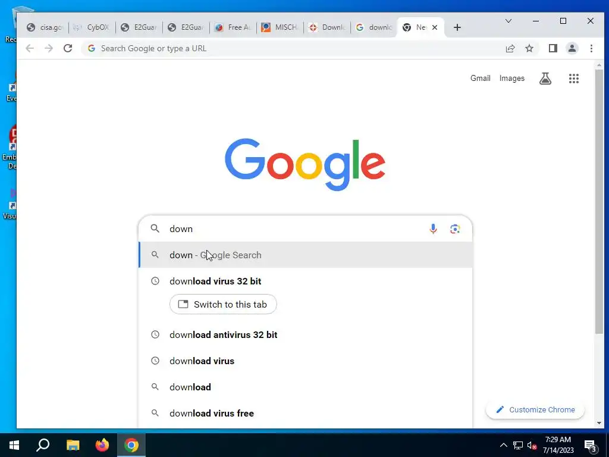Screen dimensions: 609x457
Task: Click scrollbar down arrow
Action: [599, 423]
